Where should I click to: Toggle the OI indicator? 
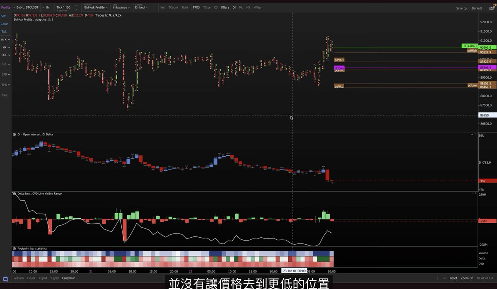point(234,7)
